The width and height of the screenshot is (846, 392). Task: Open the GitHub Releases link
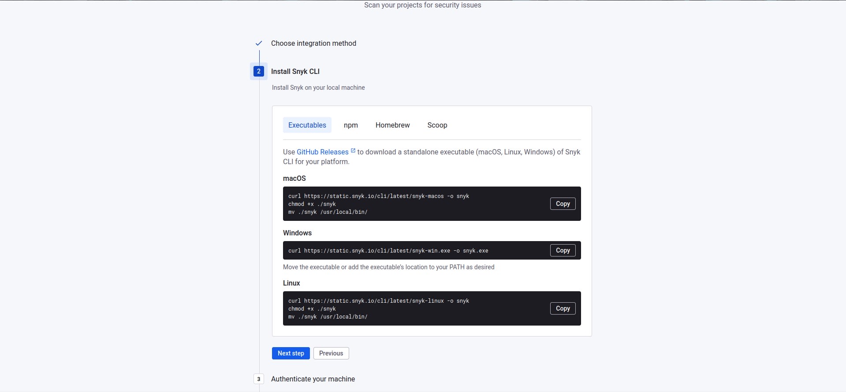[x=323, y=152]
